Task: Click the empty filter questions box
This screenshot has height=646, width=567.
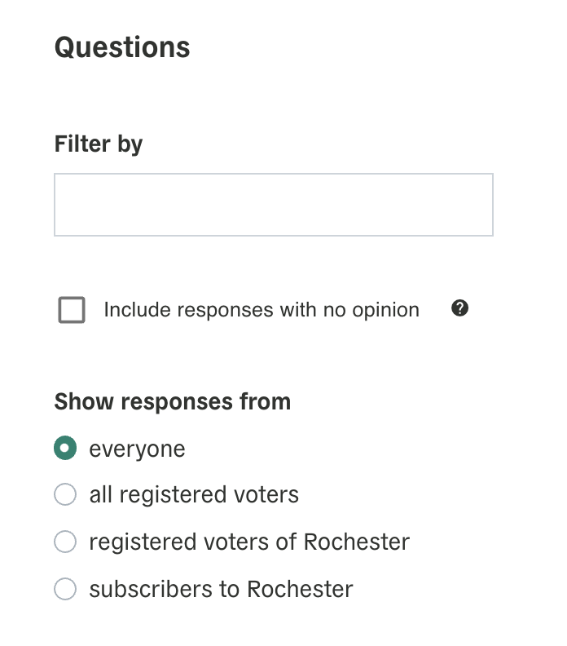Action: point(274,205)
